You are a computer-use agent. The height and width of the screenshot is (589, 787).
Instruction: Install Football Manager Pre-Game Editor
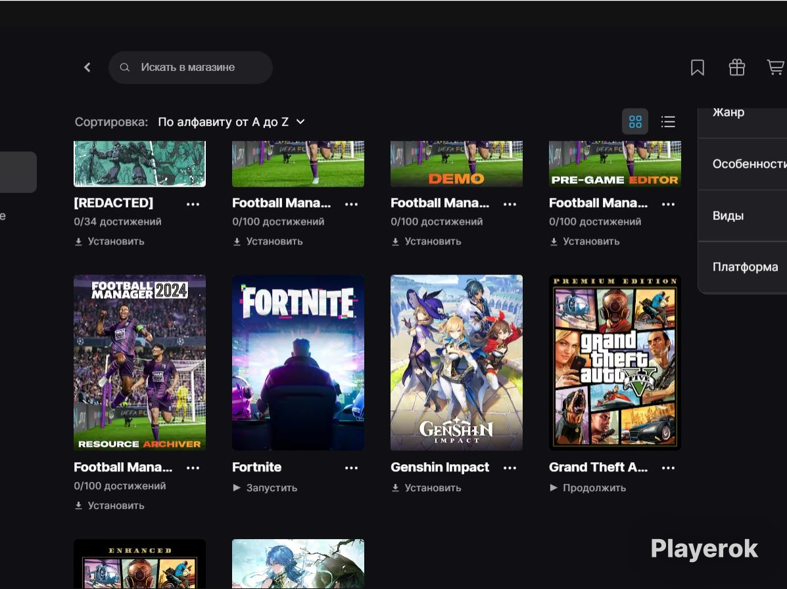point(584,241)
